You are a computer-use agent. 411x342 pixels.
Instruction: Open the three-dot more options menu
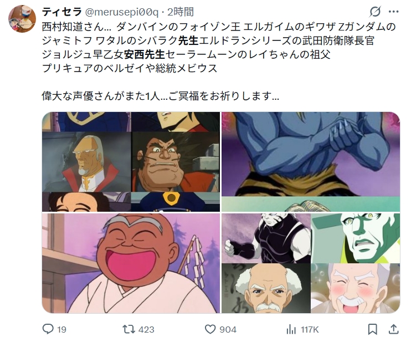(x=394, y=12)
